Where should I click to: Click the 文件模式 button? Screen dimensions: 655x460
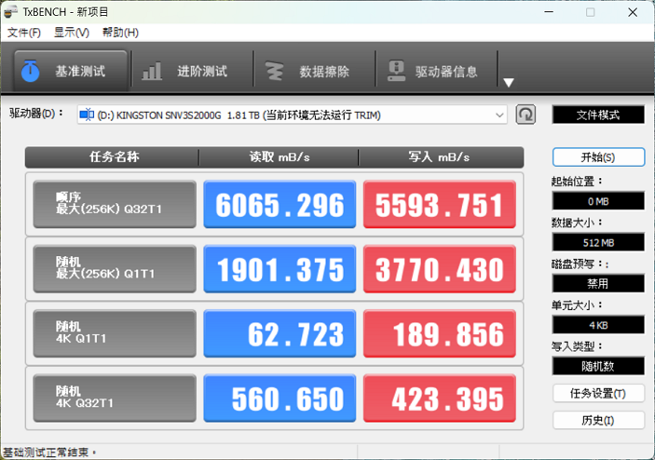tap(598, 115)
